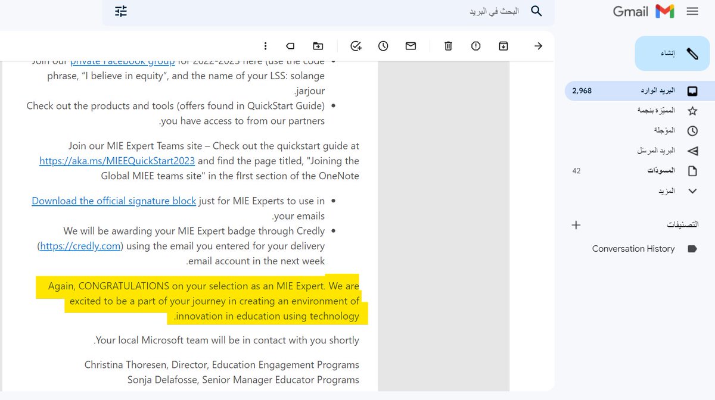Open the private Facebook group link

122,61
